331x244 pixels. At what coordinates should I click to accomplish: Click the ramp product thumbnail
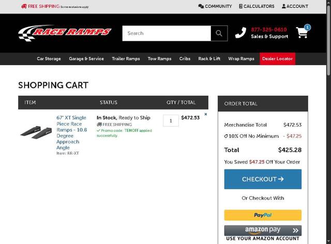(x=36, y=132)
